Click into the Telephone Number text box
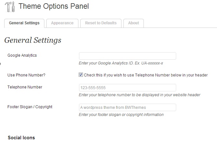 point(127,88)
